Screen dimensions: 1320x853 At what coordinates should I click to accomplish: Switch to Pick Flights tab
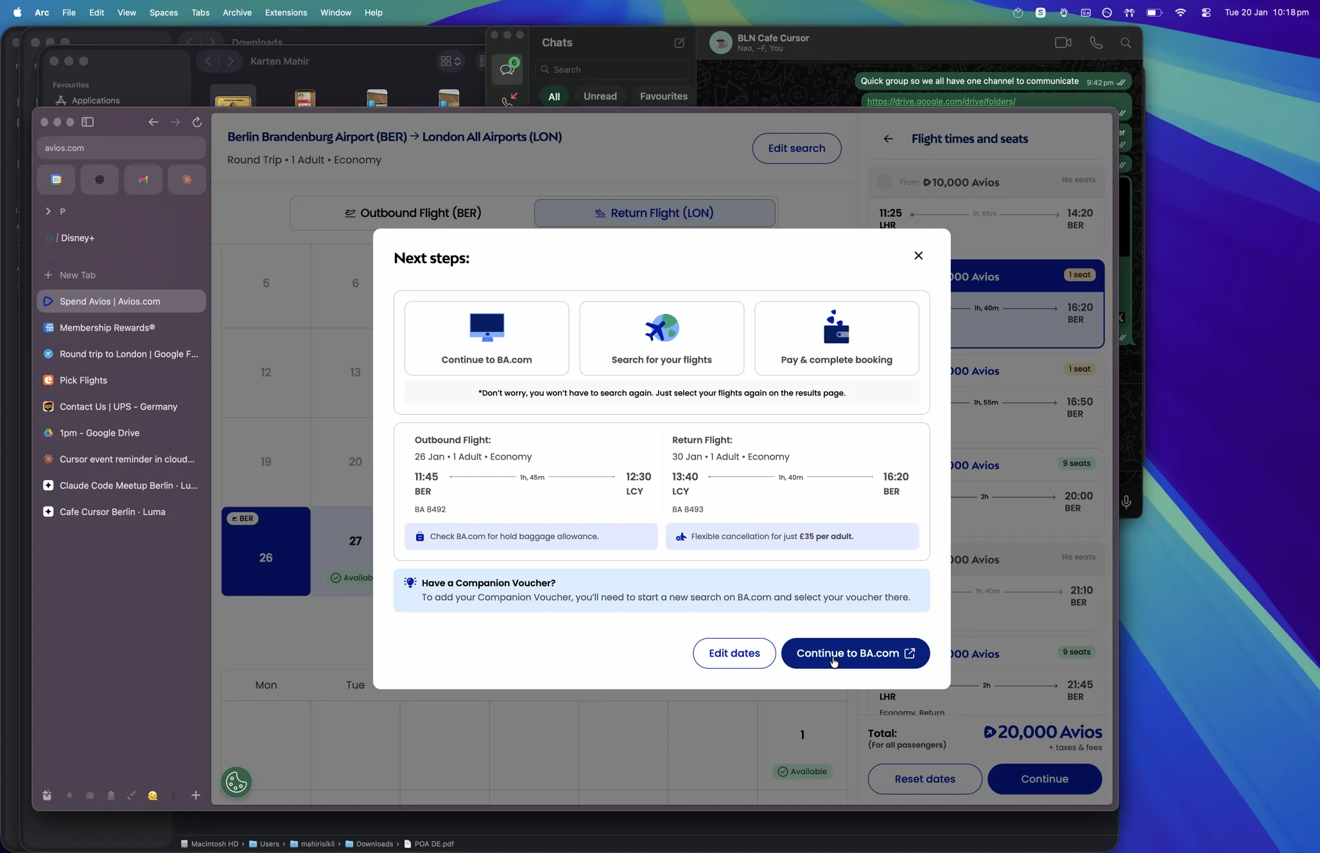[x=121, y=381]
